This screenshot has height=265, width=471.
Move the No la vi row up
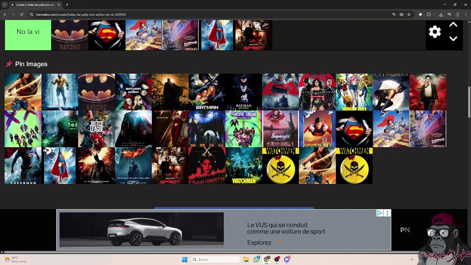pos(453,25)
